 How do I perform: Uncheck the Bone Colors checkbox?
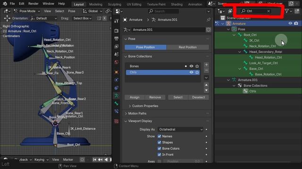click(x=159, y=148)
